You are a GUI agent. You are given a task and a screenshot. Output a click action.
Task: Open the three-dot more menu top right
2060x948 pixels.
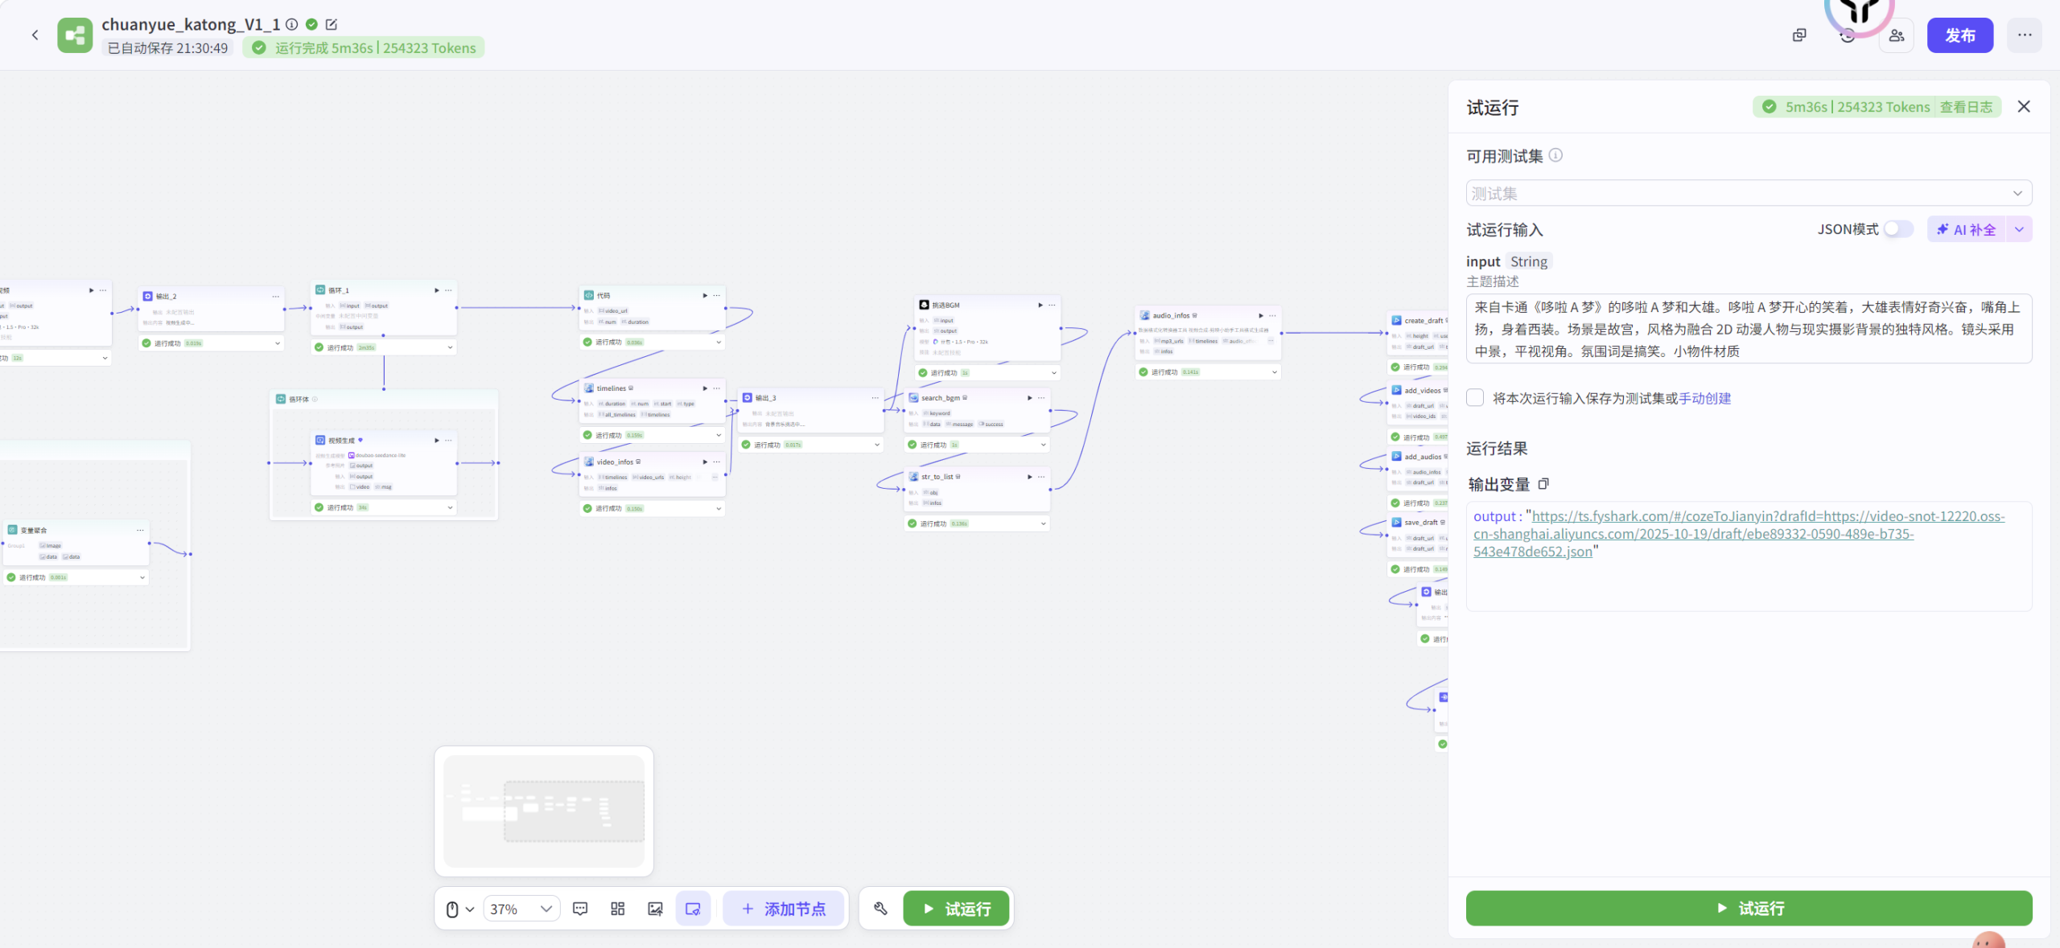(x=2025, y=35)
